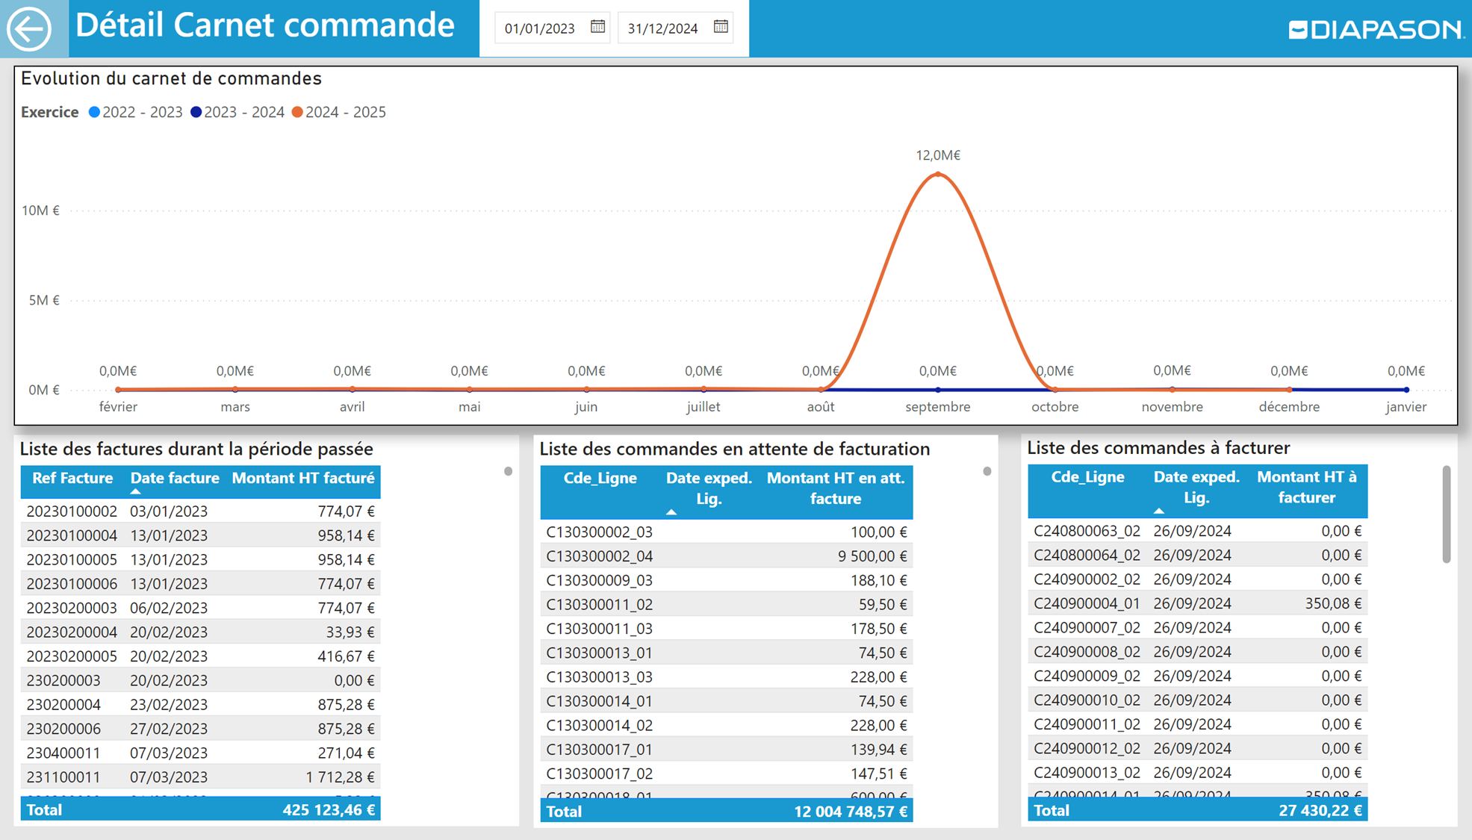
Task: Select the 2023 - 2024 legend swatch
Action: [196, 112]
